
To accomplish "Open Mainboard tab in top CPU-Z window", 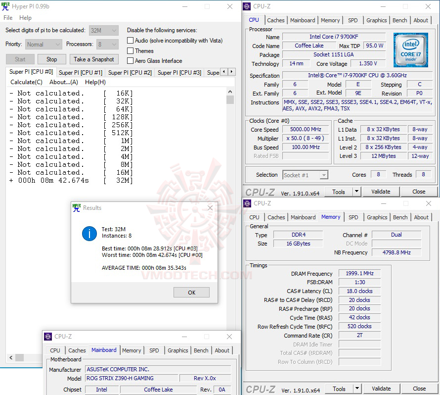I will (303, 20).
